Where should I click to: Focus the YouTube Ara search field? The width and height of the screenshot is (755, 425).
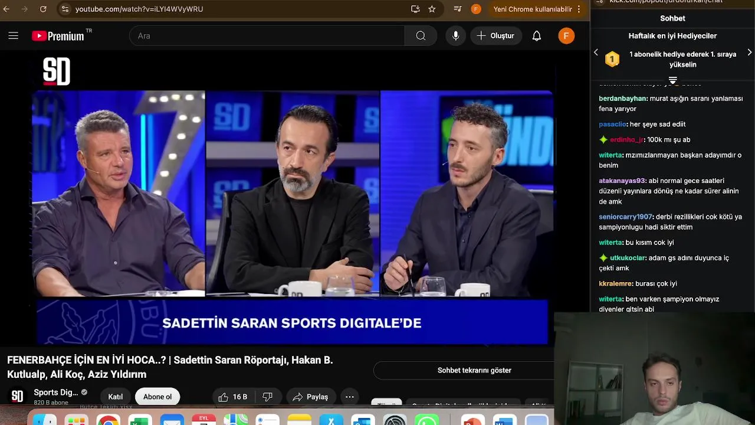267,36
